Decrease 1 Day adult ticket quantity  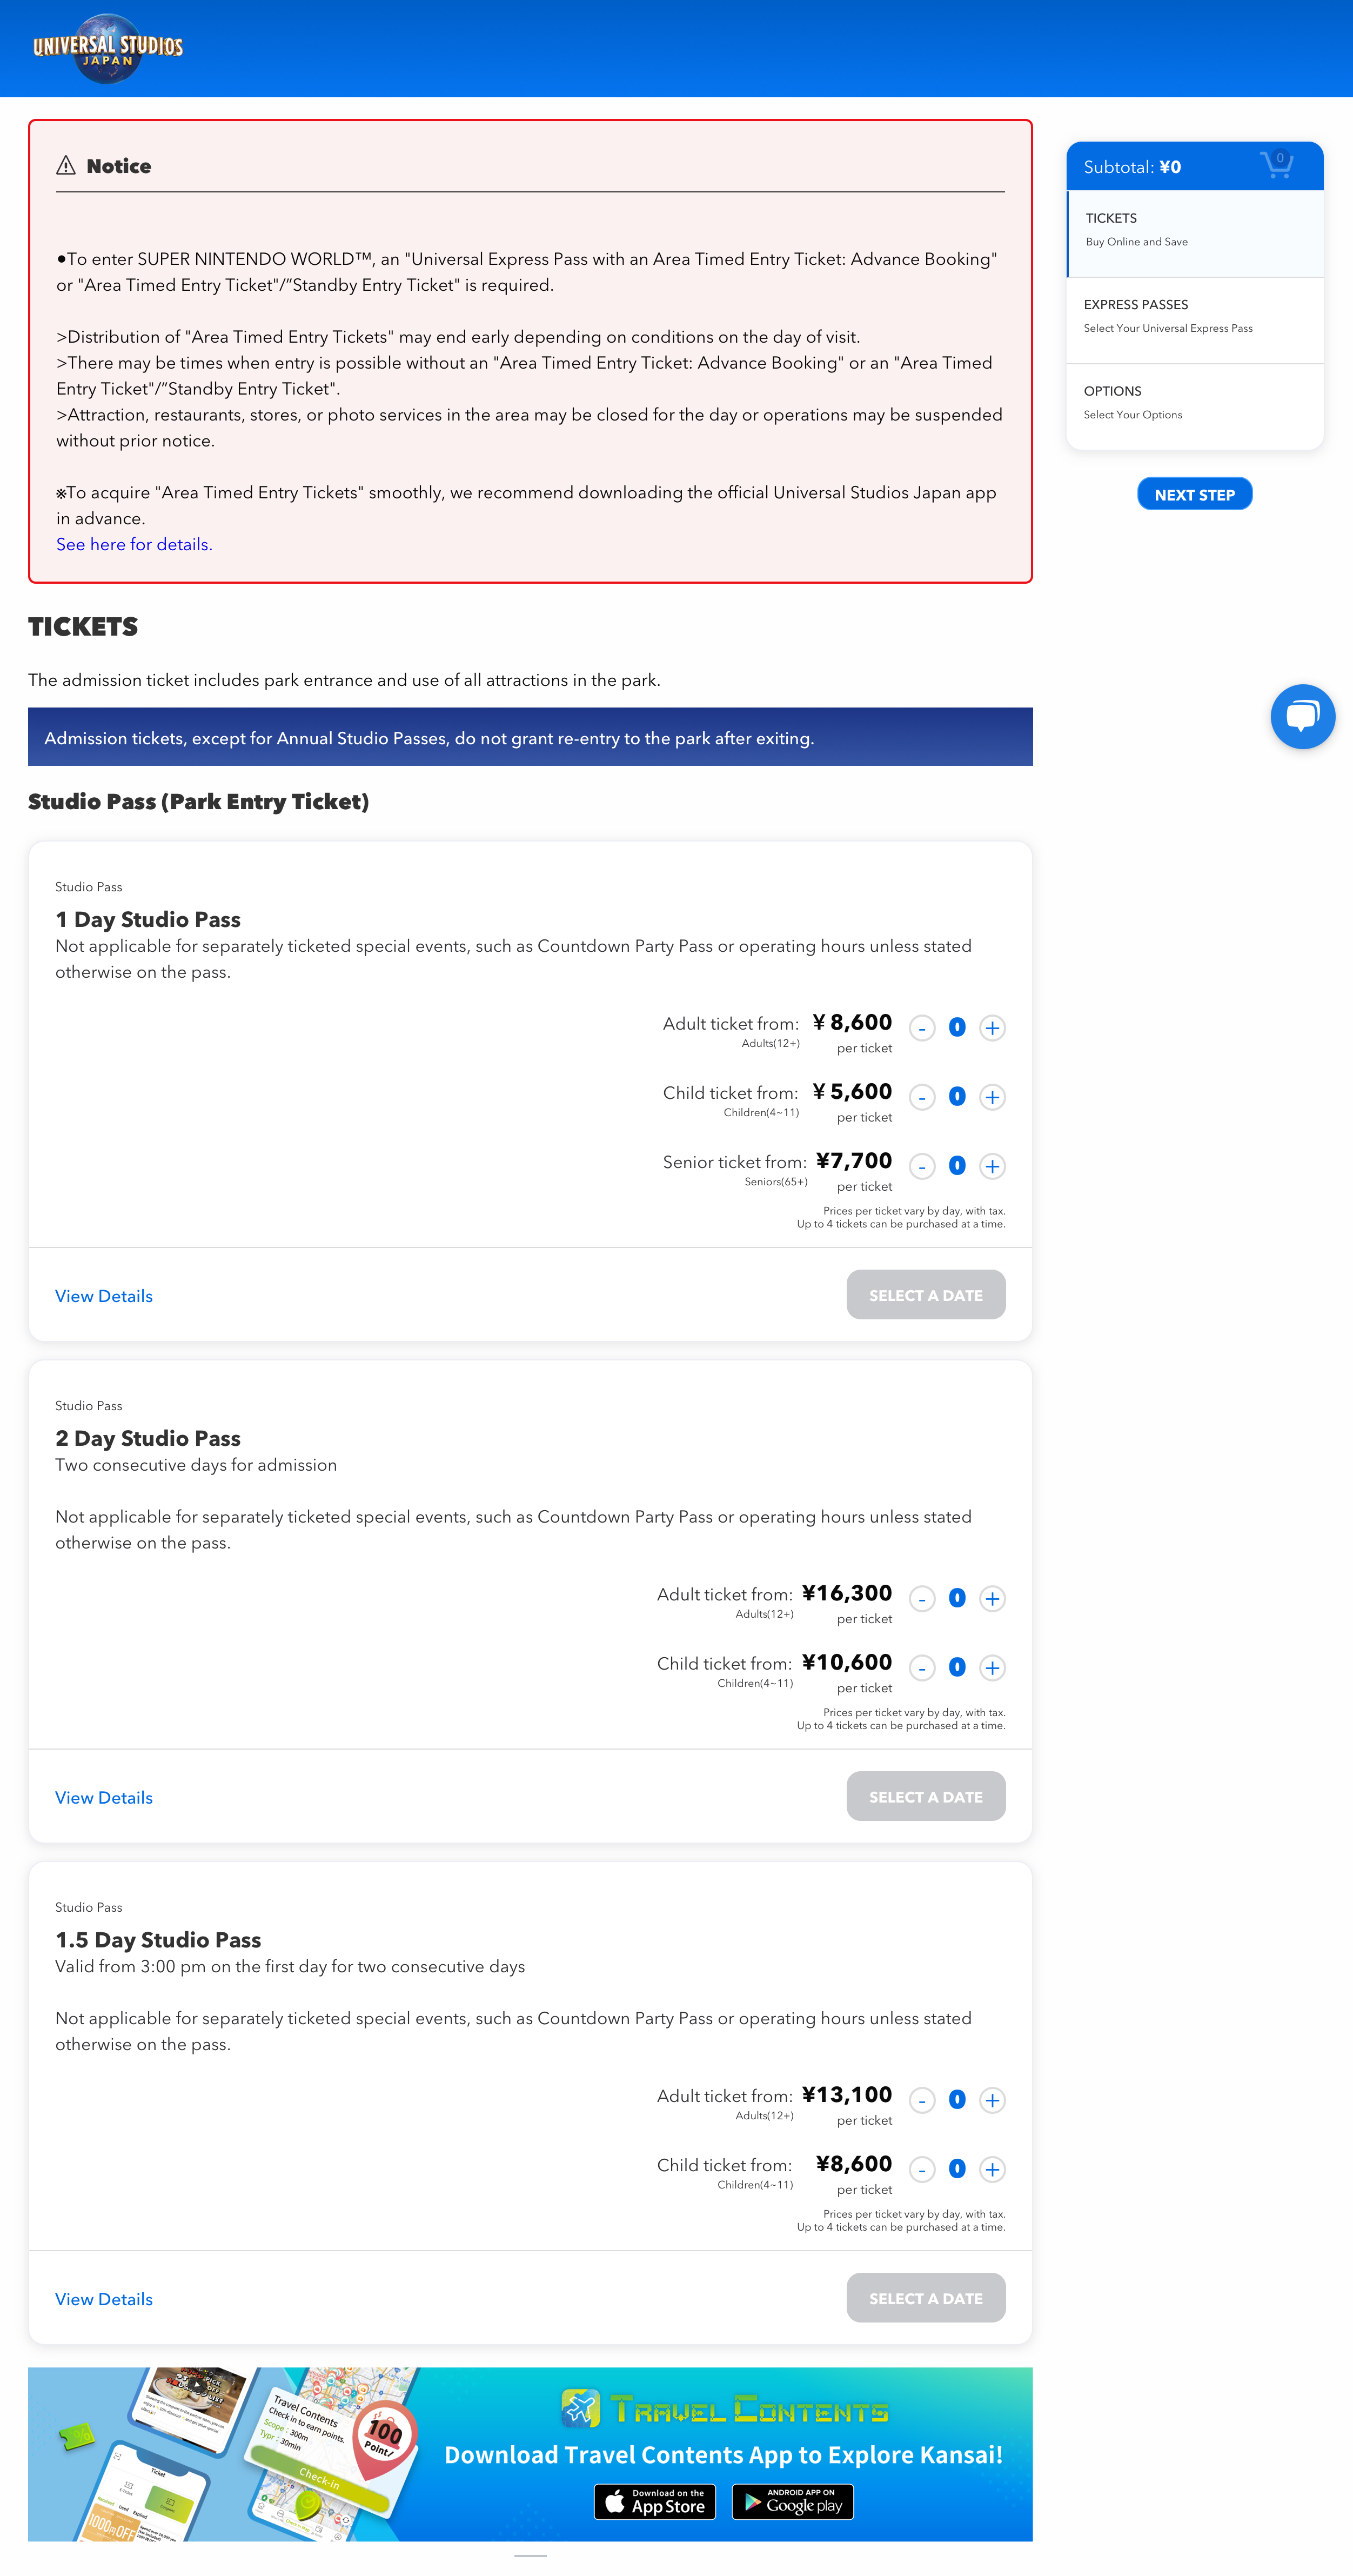pyautogui.click(x=922, y=1028)
